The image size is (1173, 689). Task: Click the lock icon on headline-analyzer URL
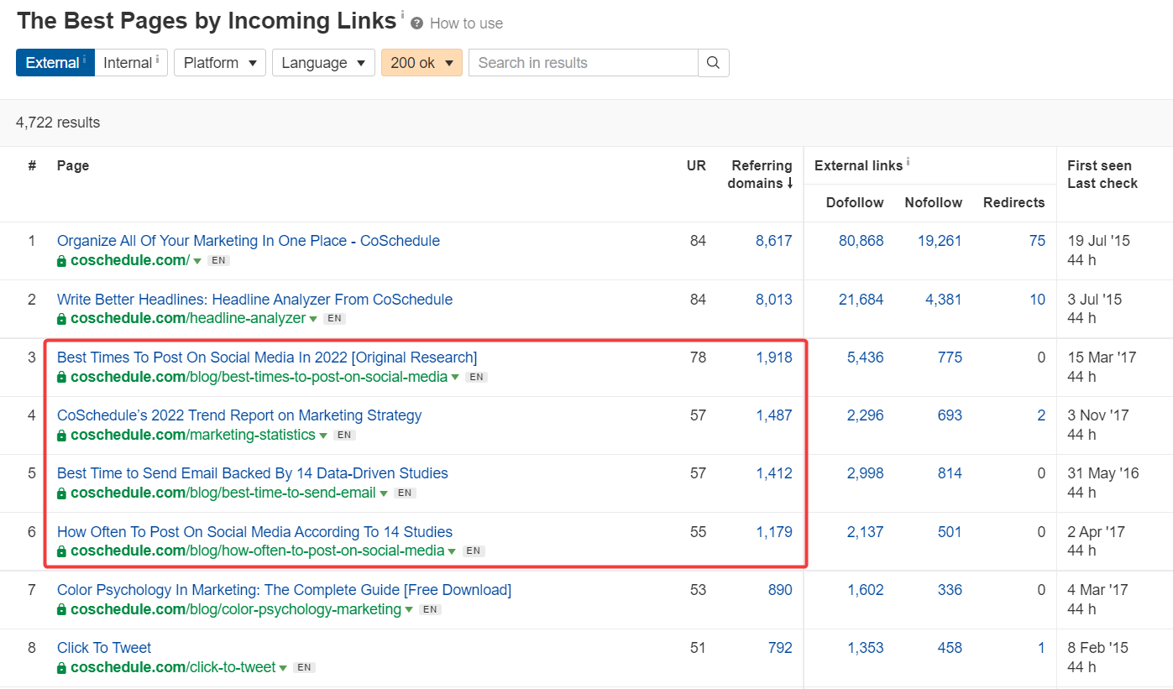pos(61,319)
